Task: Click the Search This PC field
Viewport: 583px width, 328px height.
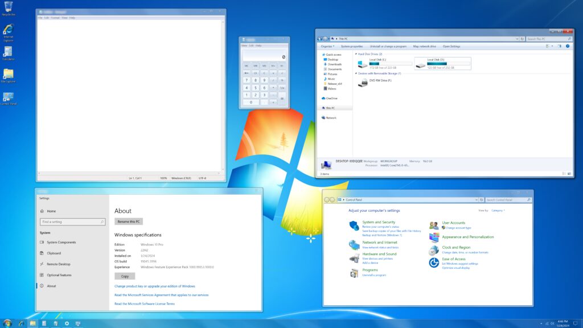Action: point(549,39)
